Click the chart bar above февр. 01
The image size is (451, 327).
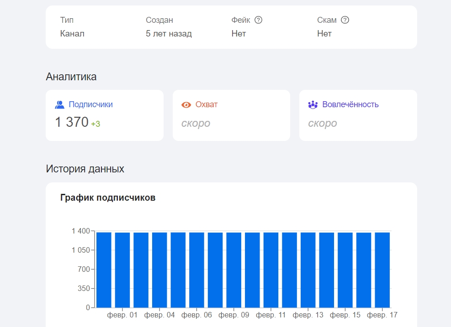coord(122,270)
